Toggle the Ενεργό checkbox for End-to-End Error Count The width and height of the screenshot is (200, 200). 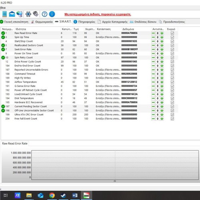[x=172, y=66]
